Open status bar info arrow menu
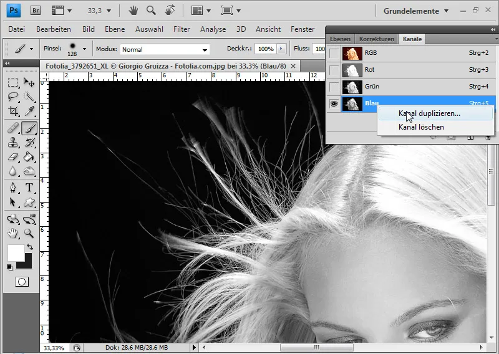 click(194, 347)
